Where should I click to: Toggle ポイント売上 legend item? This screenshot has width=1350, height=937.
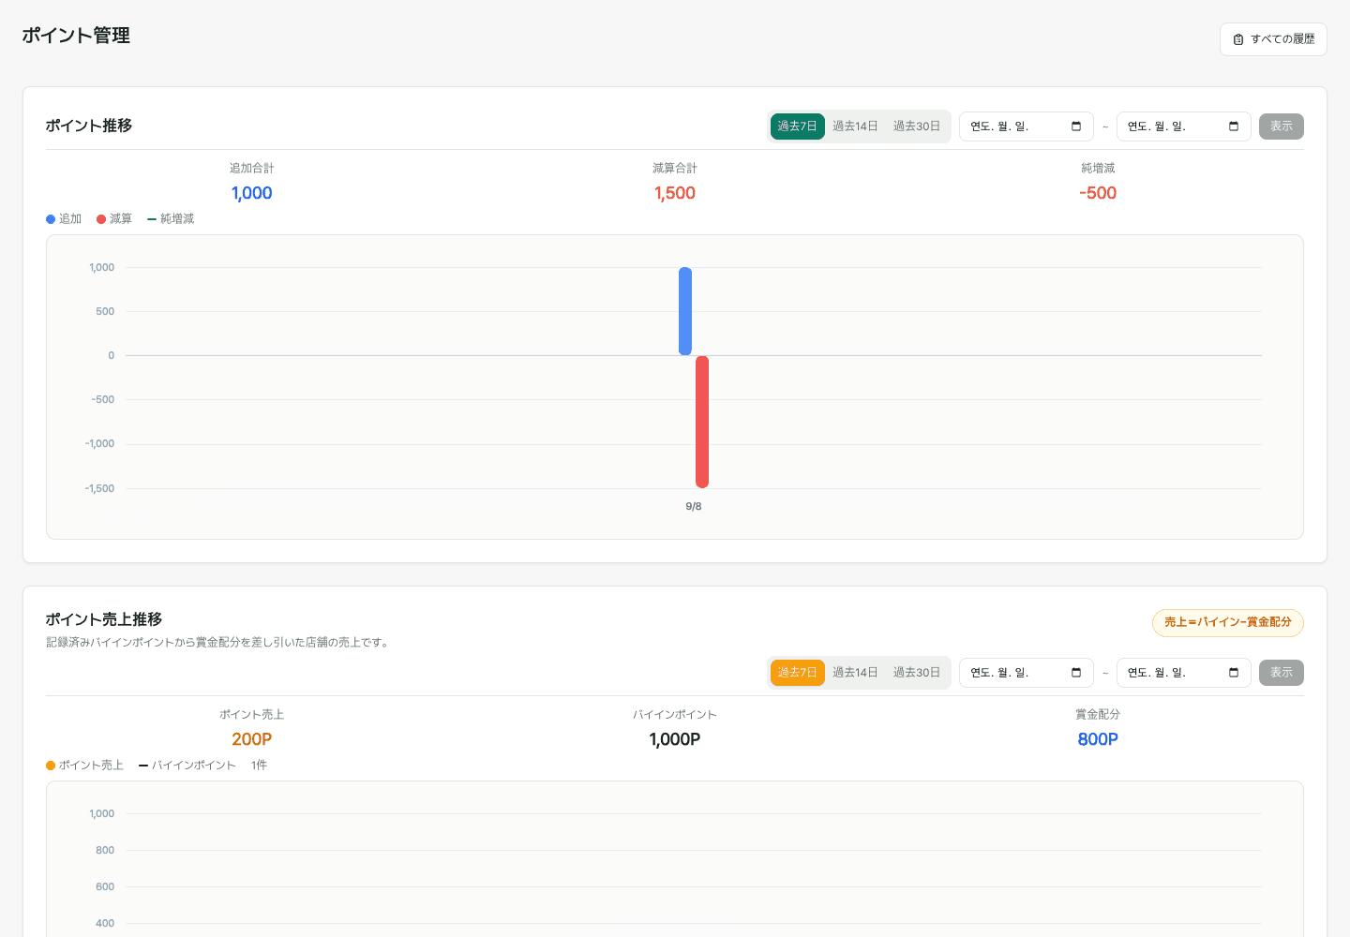pyautogui.click(x=84, y=766)
